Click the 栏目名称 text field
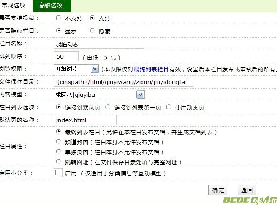277x205 pixels. [98, 44]
